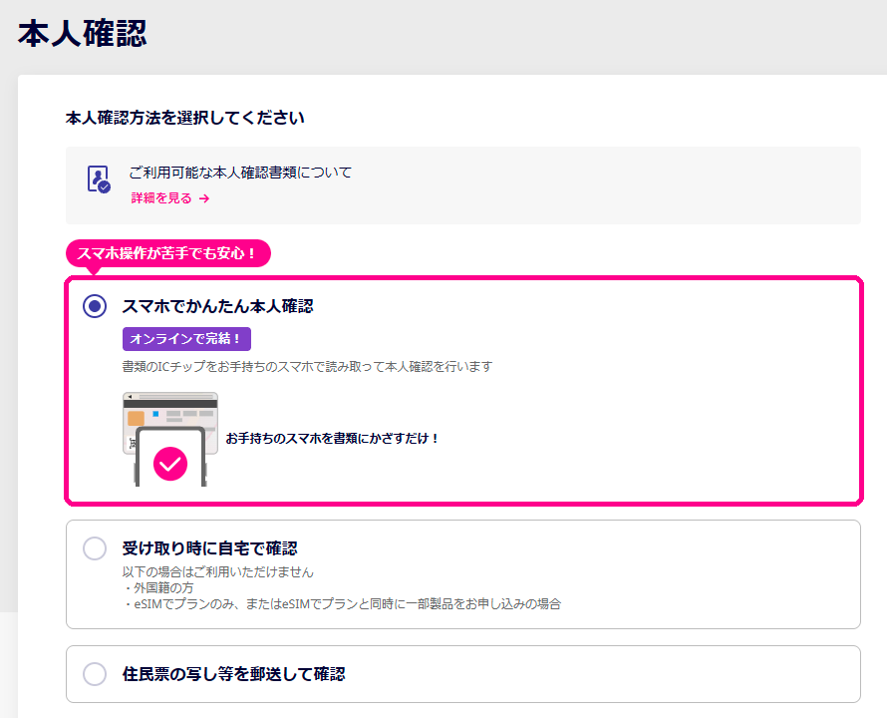887x718 pixels.
Task: Click the 書類のICチップ description text
Action: tap(307, 366)
